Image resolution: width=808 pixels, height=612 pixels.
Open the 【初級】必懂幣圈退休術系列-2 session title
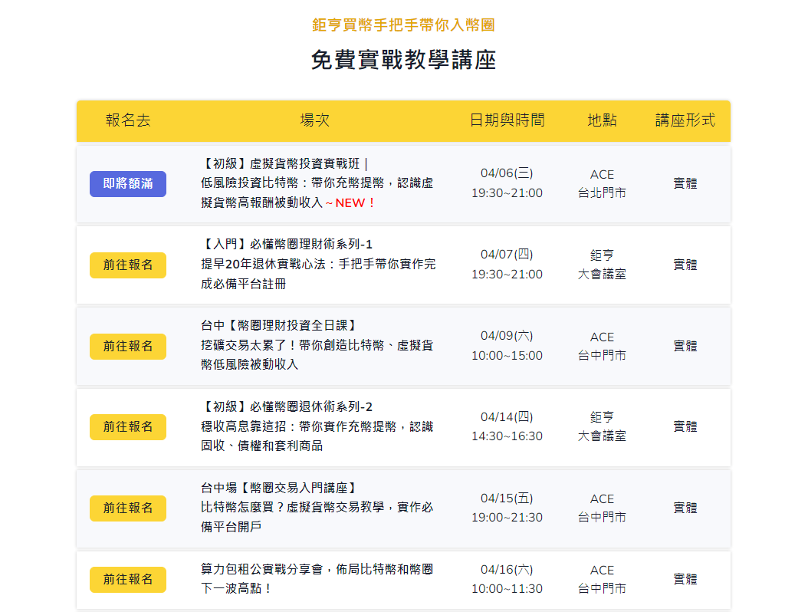pyautogui.click(x=287, y=407)
